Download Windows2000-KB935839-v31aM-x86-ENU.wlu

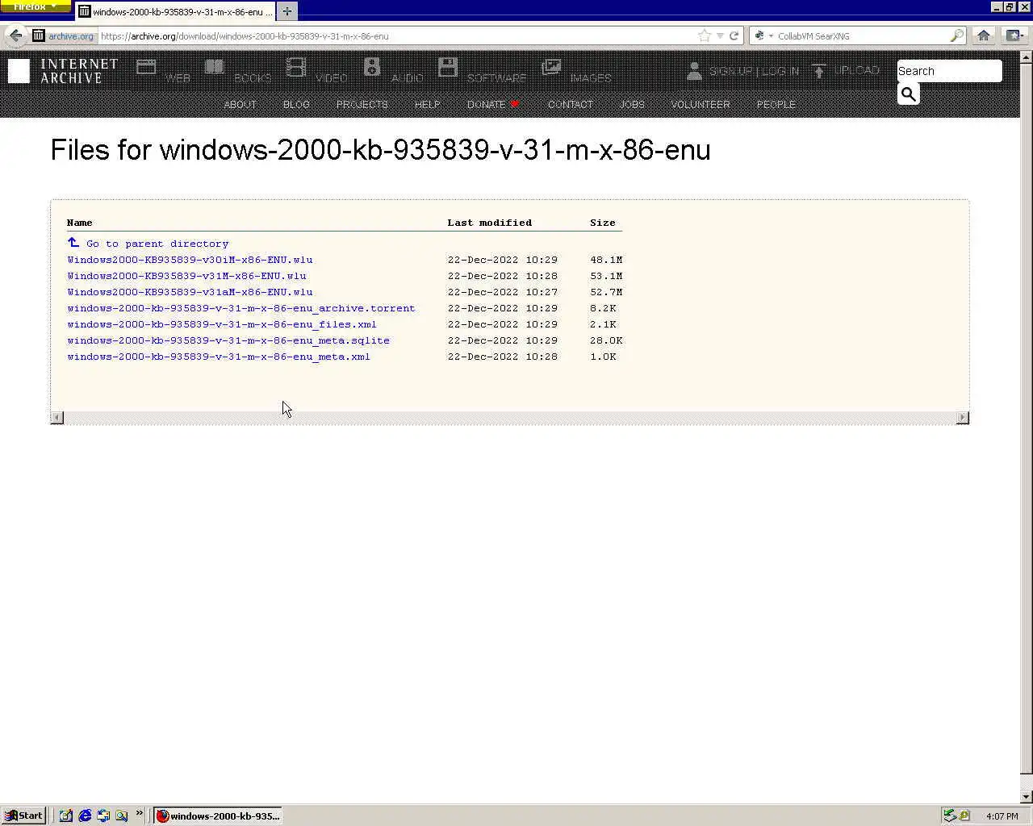coord(190,292)
